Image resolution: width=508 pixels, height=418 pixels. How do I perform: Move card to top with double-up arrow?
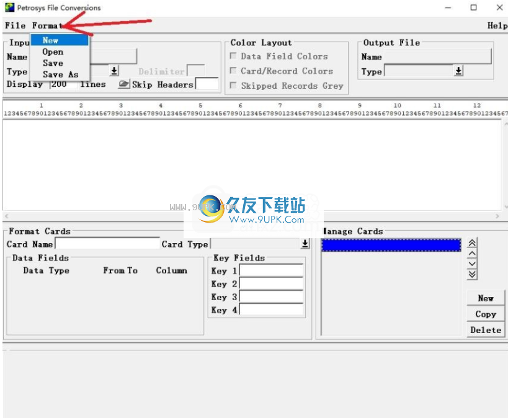(472, 242)
